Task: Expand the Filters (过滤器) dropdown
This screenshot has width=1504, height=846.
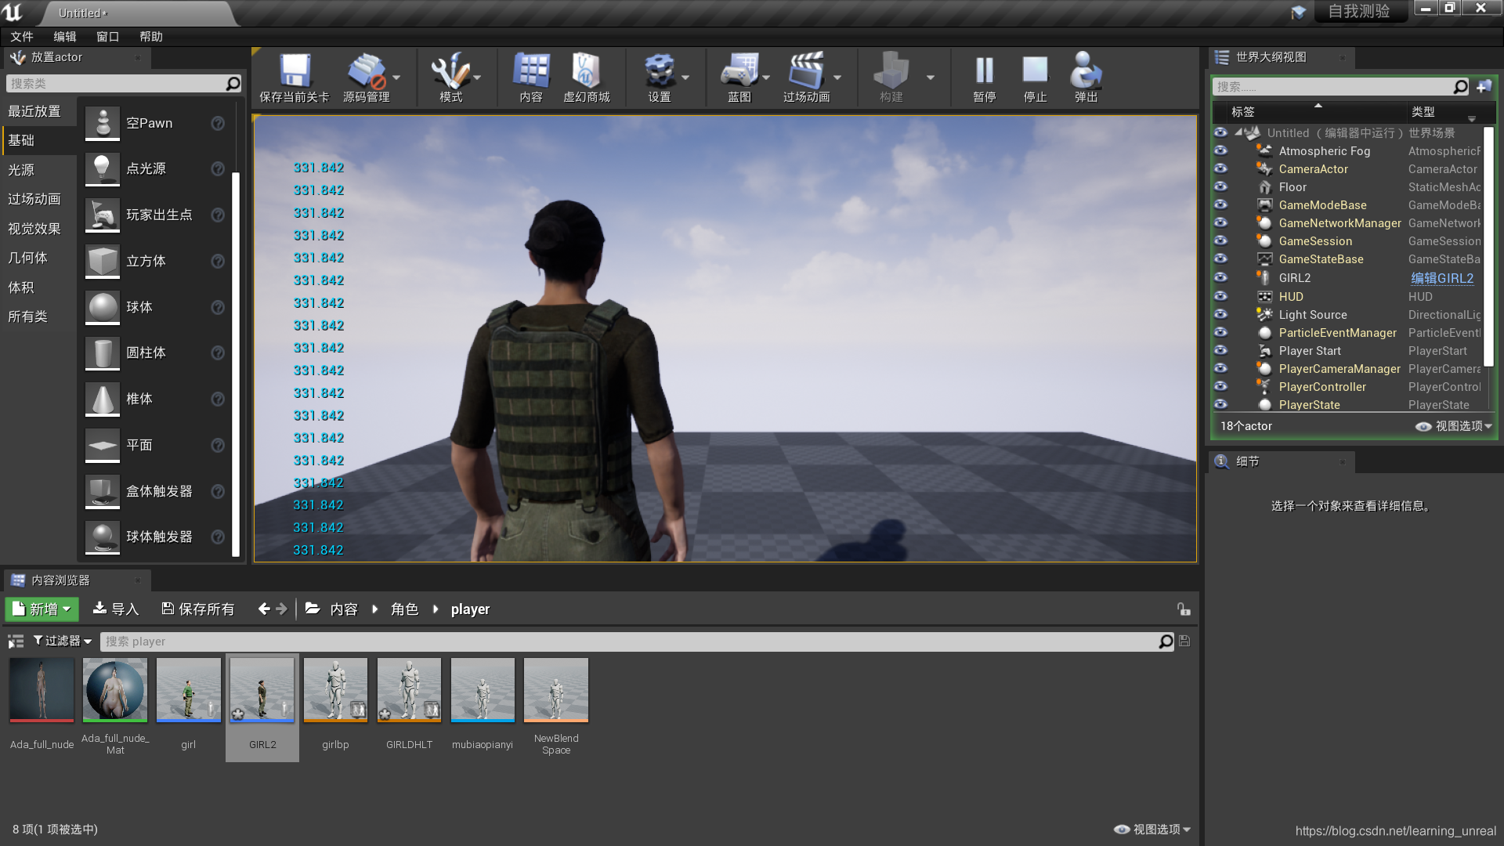Action: [63, 641]
